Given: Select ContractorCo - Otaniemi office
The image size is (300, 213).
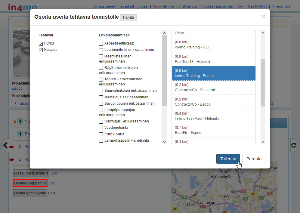Looking at the screenshot, I should (213, 88).
